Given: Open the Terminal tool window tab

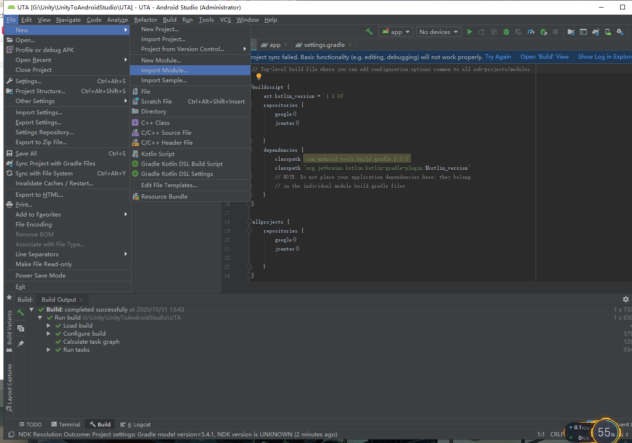Looking at the screenshot, I should [x=66, y=425].
